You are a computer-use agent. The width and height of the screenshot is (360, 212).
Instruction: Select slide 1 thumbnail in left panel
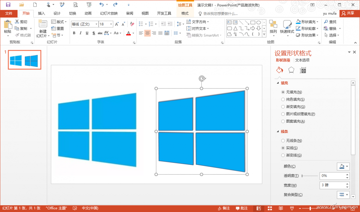24,60
